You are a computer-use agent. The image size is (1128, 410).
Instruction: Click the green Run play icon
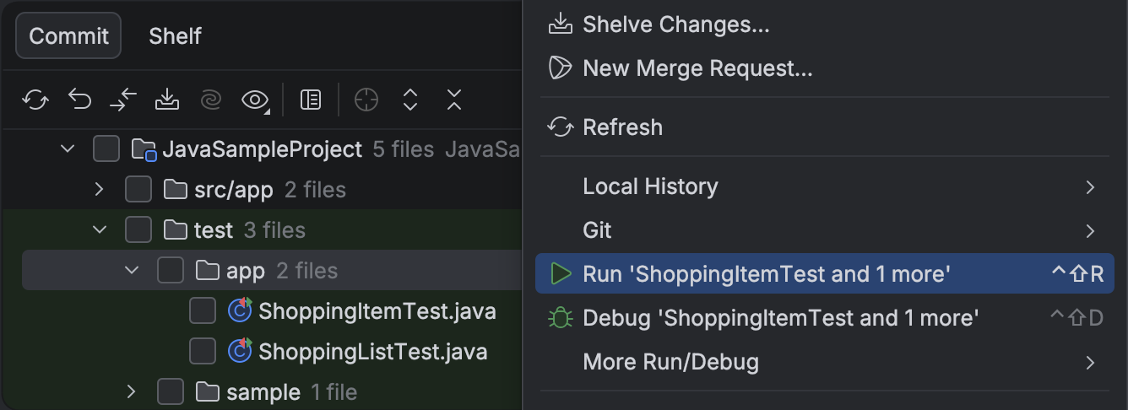[561, 274]
